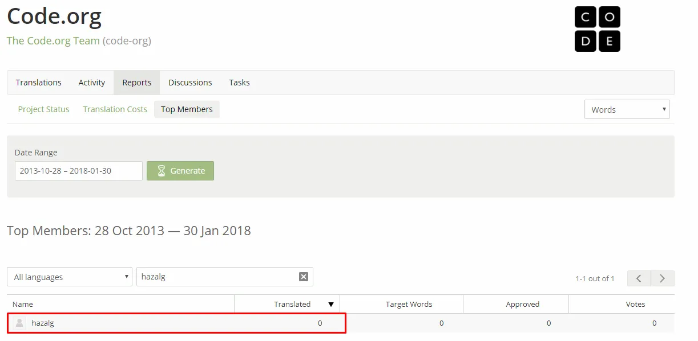Click the Translated column sort arrow
This screenshot has height=341, width=698.
[x=331, y=305]
